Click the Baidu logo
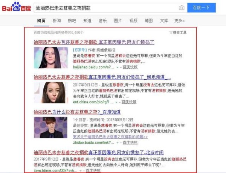The image size is (226, 173). pos(17,7)
